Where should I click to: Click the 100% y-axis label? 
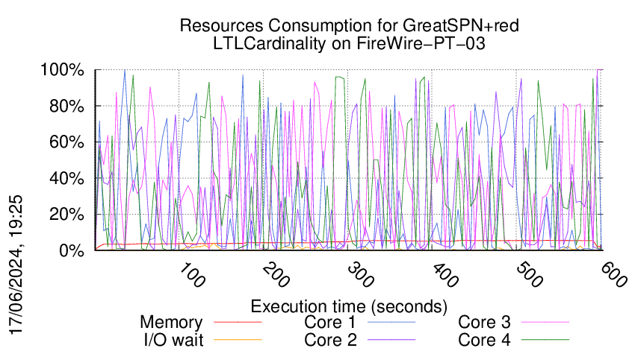(x=62, y=70)
